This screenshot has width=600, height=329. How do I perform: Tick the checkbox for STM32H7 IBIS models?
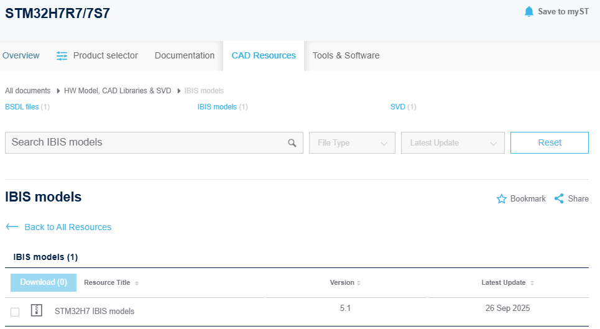(x=15, y=312)
